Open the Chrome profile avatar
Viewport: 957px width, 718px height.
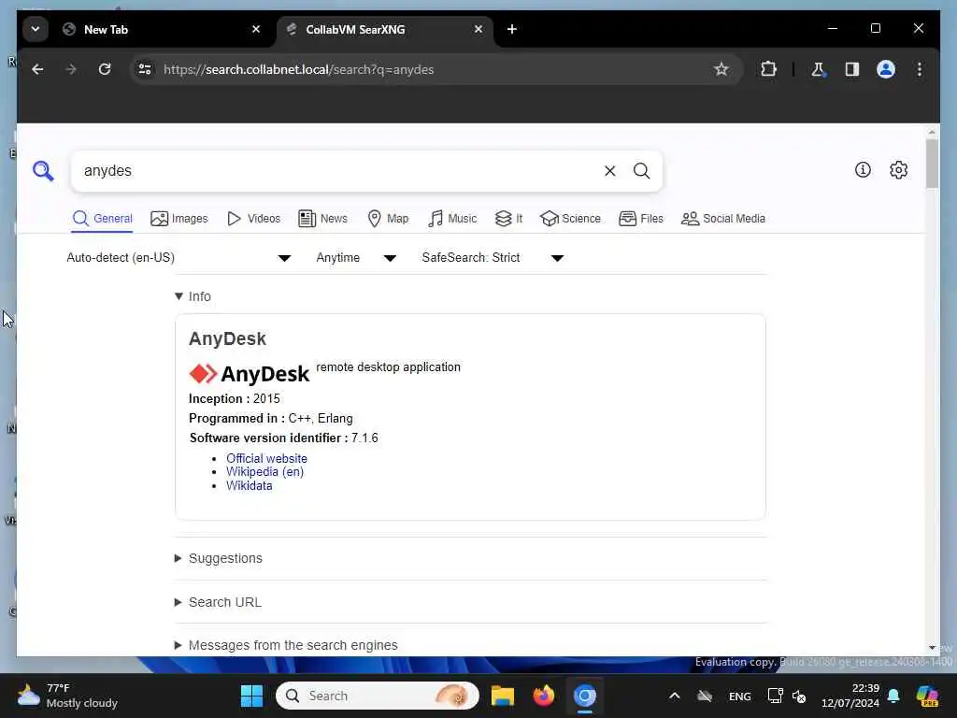(x=886, y=69)
